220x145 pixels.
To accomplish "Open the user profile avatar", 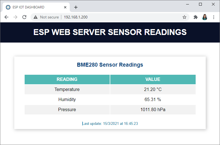I will [x=205, y=17].
